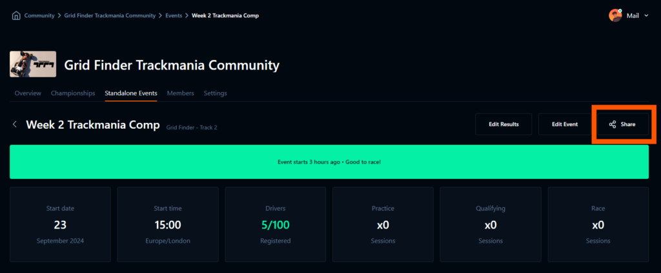
Task: Select the Standalone Events tab
Action: (x=131, y=93)
